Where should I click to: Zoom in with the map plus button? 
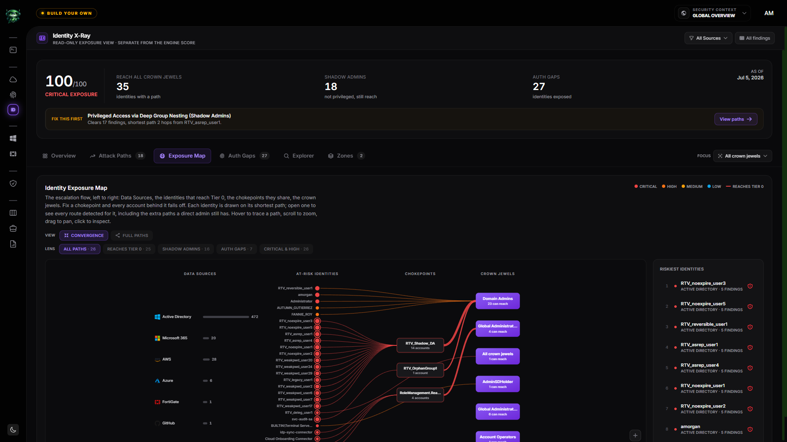635,435
